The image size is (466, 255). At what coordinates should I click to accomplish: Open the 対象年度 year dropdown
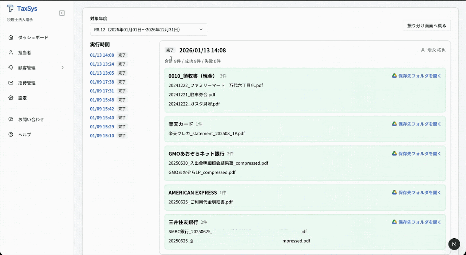149,29
